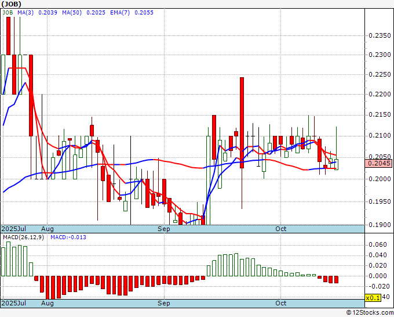This screenshot has width=394, height=317.
Task: Click the Sep label on MACD axis
Action: pyautogui.click(x=164, y=303)
